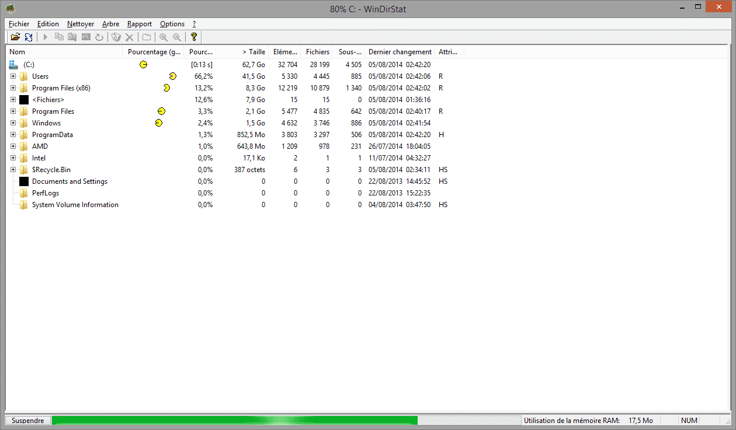Click the Refresh all toolbar icon
The height and width of the screenshot is (430, 736).
[x=28, y=37]
